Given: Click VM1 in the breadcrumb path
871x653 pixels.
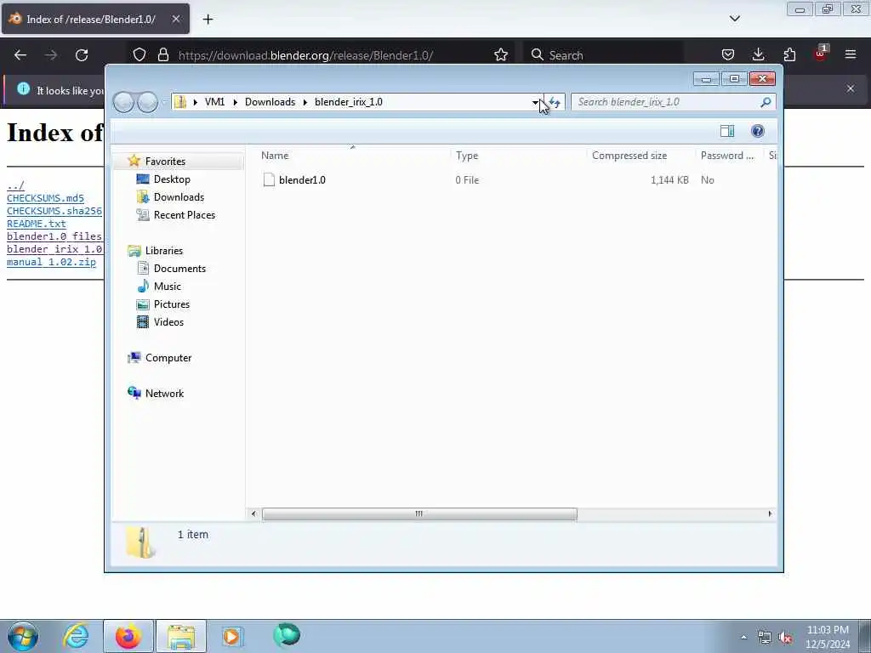Looking at the screenshot, I should tap(214, 102).
